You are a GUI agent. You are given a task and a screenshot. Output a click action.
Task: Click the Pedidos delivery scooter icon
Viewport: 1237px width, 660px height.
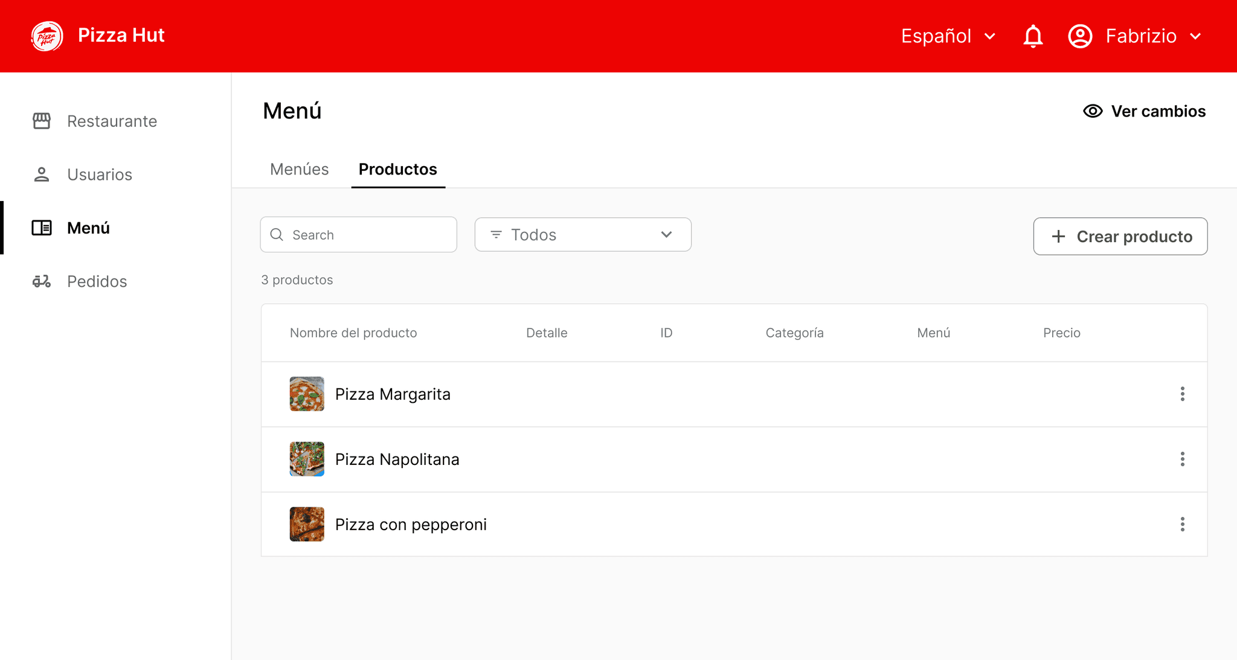pos(42,281)
